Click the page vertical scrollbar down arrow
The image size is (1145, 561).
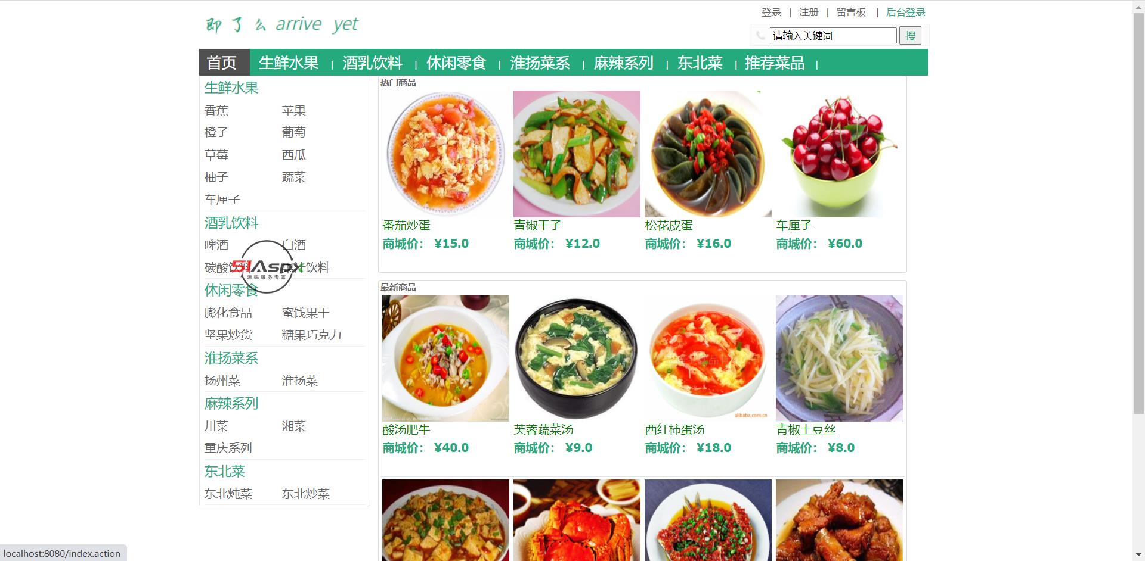(1138, 555)
